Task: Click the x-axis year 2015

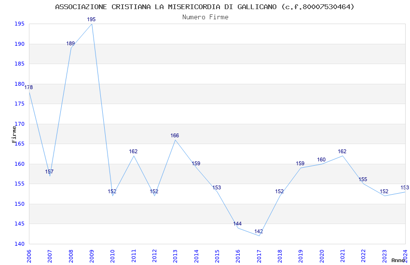Action: (217, 256)
